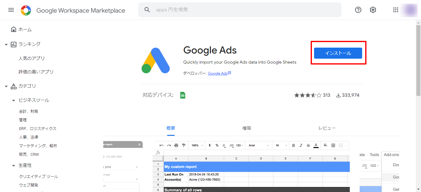This screenshot has height=192, width=421.
Task: Click the Google Sheets compatible device icon
Action: pyautogui.click(x=183, y=95)
